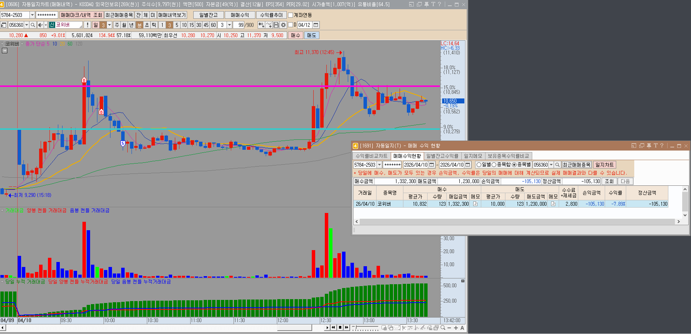The image size is (691, 334).
Task: Open the 일별잔고수익률 tab
Action: tap(442, 156)
